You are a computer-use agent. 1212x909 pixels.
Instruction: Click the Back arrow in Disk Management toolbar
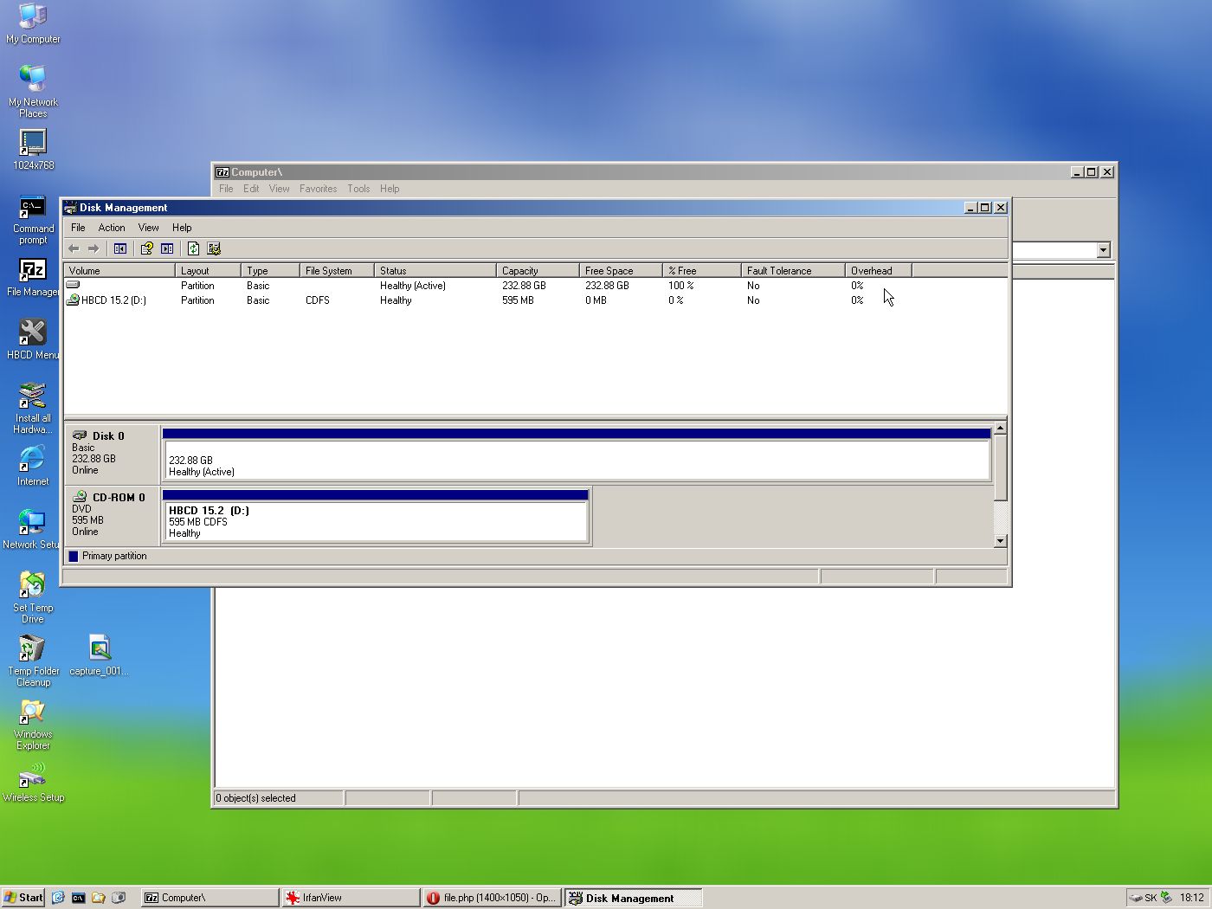point(74,248)
